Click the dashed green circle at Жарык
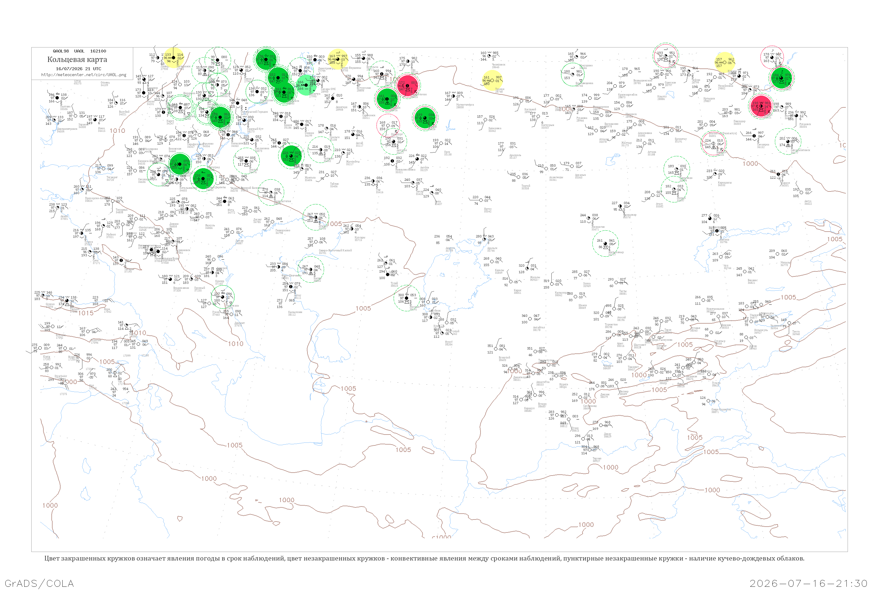The width and height of the screenshot is (886, 590). tap(674, 189)
